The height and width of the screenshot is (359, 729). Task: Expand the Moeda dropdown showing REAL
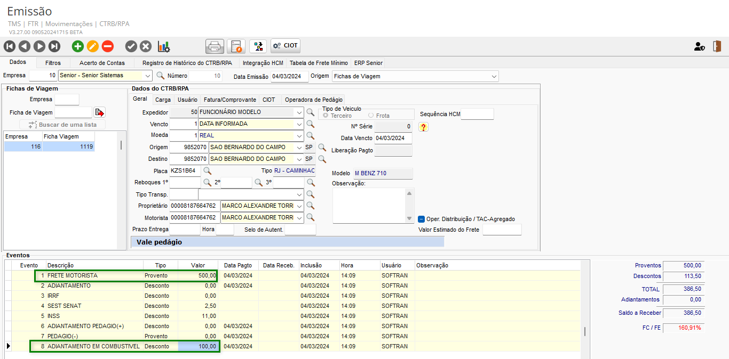point(298,136)
